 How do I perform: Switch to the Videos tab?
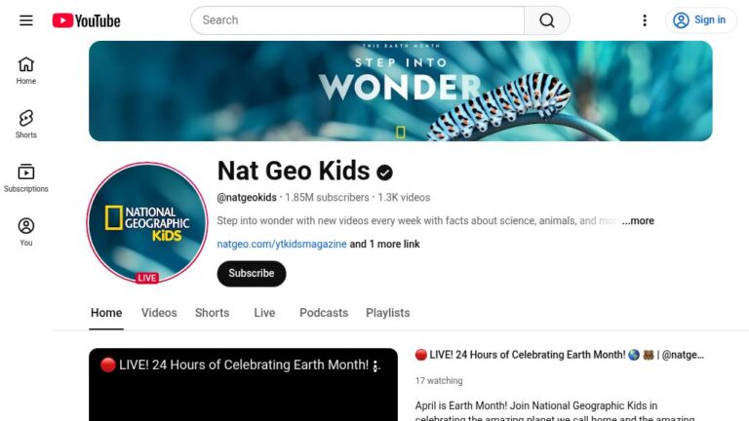pyautogui.click(x=159, y=313)
